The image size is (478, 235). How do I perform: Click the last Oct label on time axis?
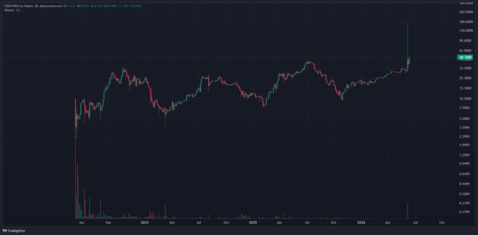(442, 223)
